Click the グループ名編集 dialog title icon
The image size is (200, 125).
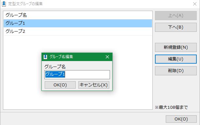point(45,57)
